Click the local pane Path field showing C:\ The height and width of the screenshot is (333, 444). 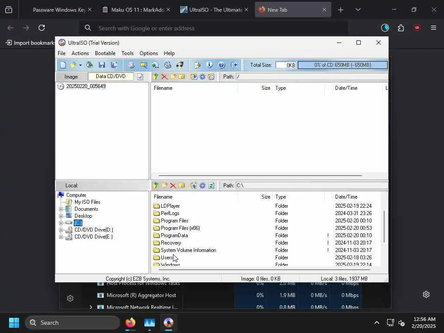pyautogui.click(x=311, y=186)
